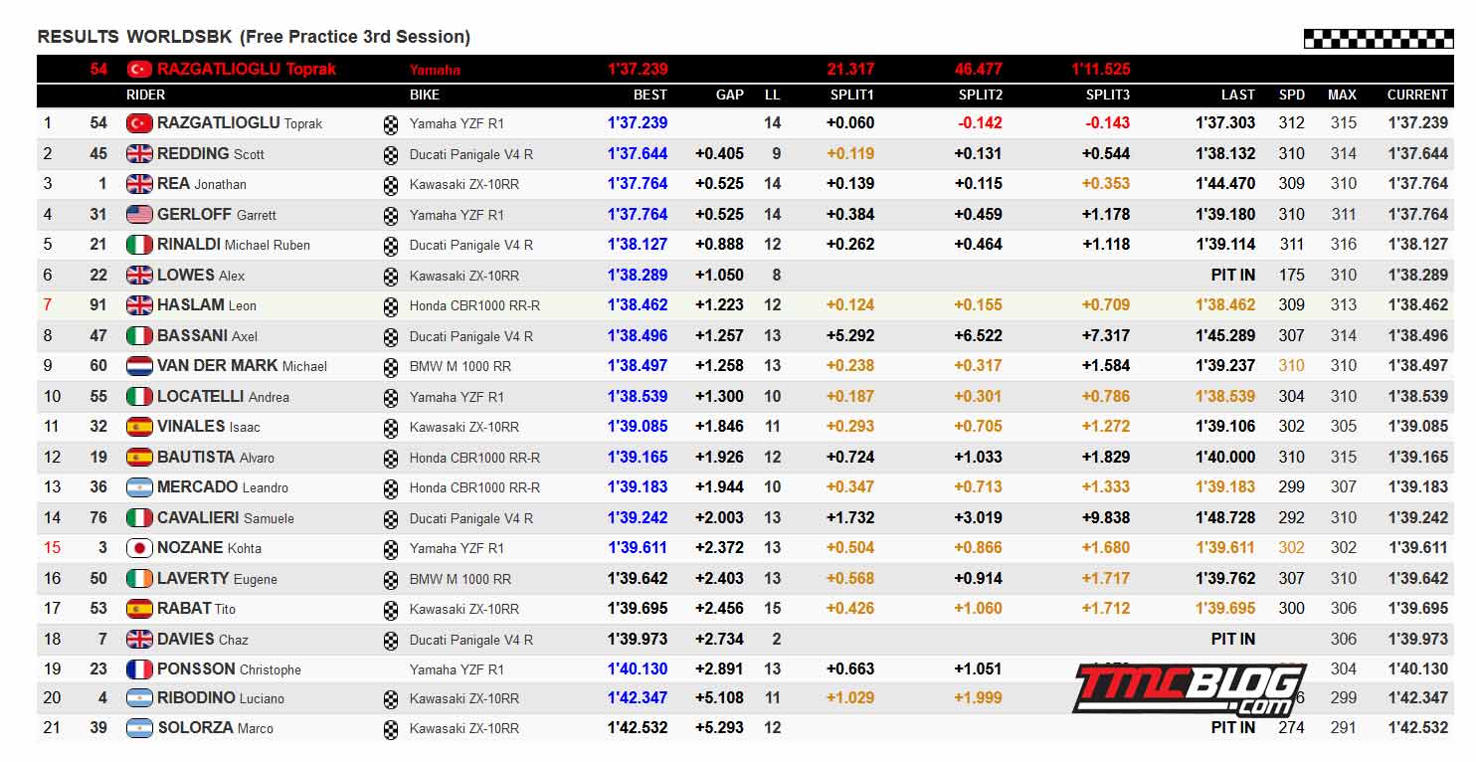Click 'PIT IN' in the LOWES row

click(1233, 276)
